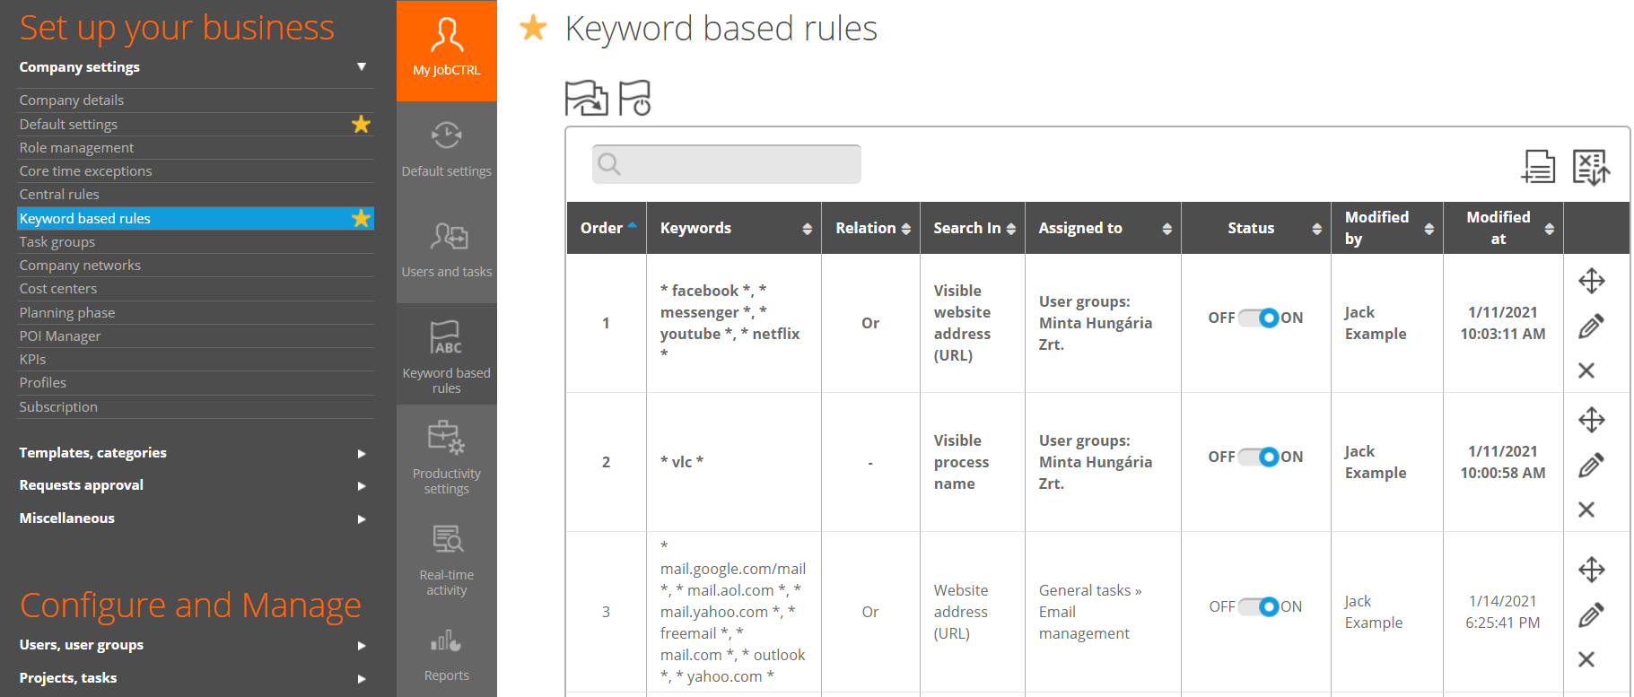1634x697 pixels.
Task: Click the Users and tasks icon
Action: click(x=446, y=238)
